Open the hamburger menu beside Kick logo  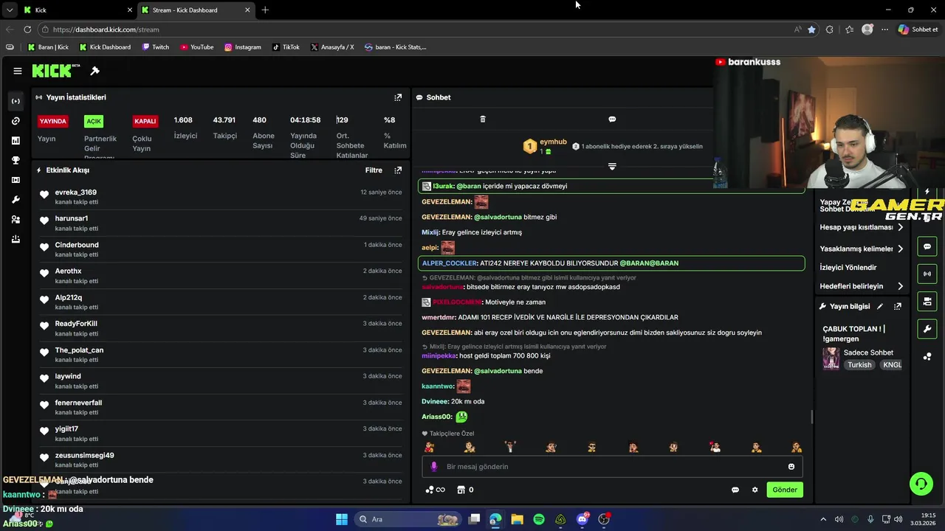[x=17, y=71]
